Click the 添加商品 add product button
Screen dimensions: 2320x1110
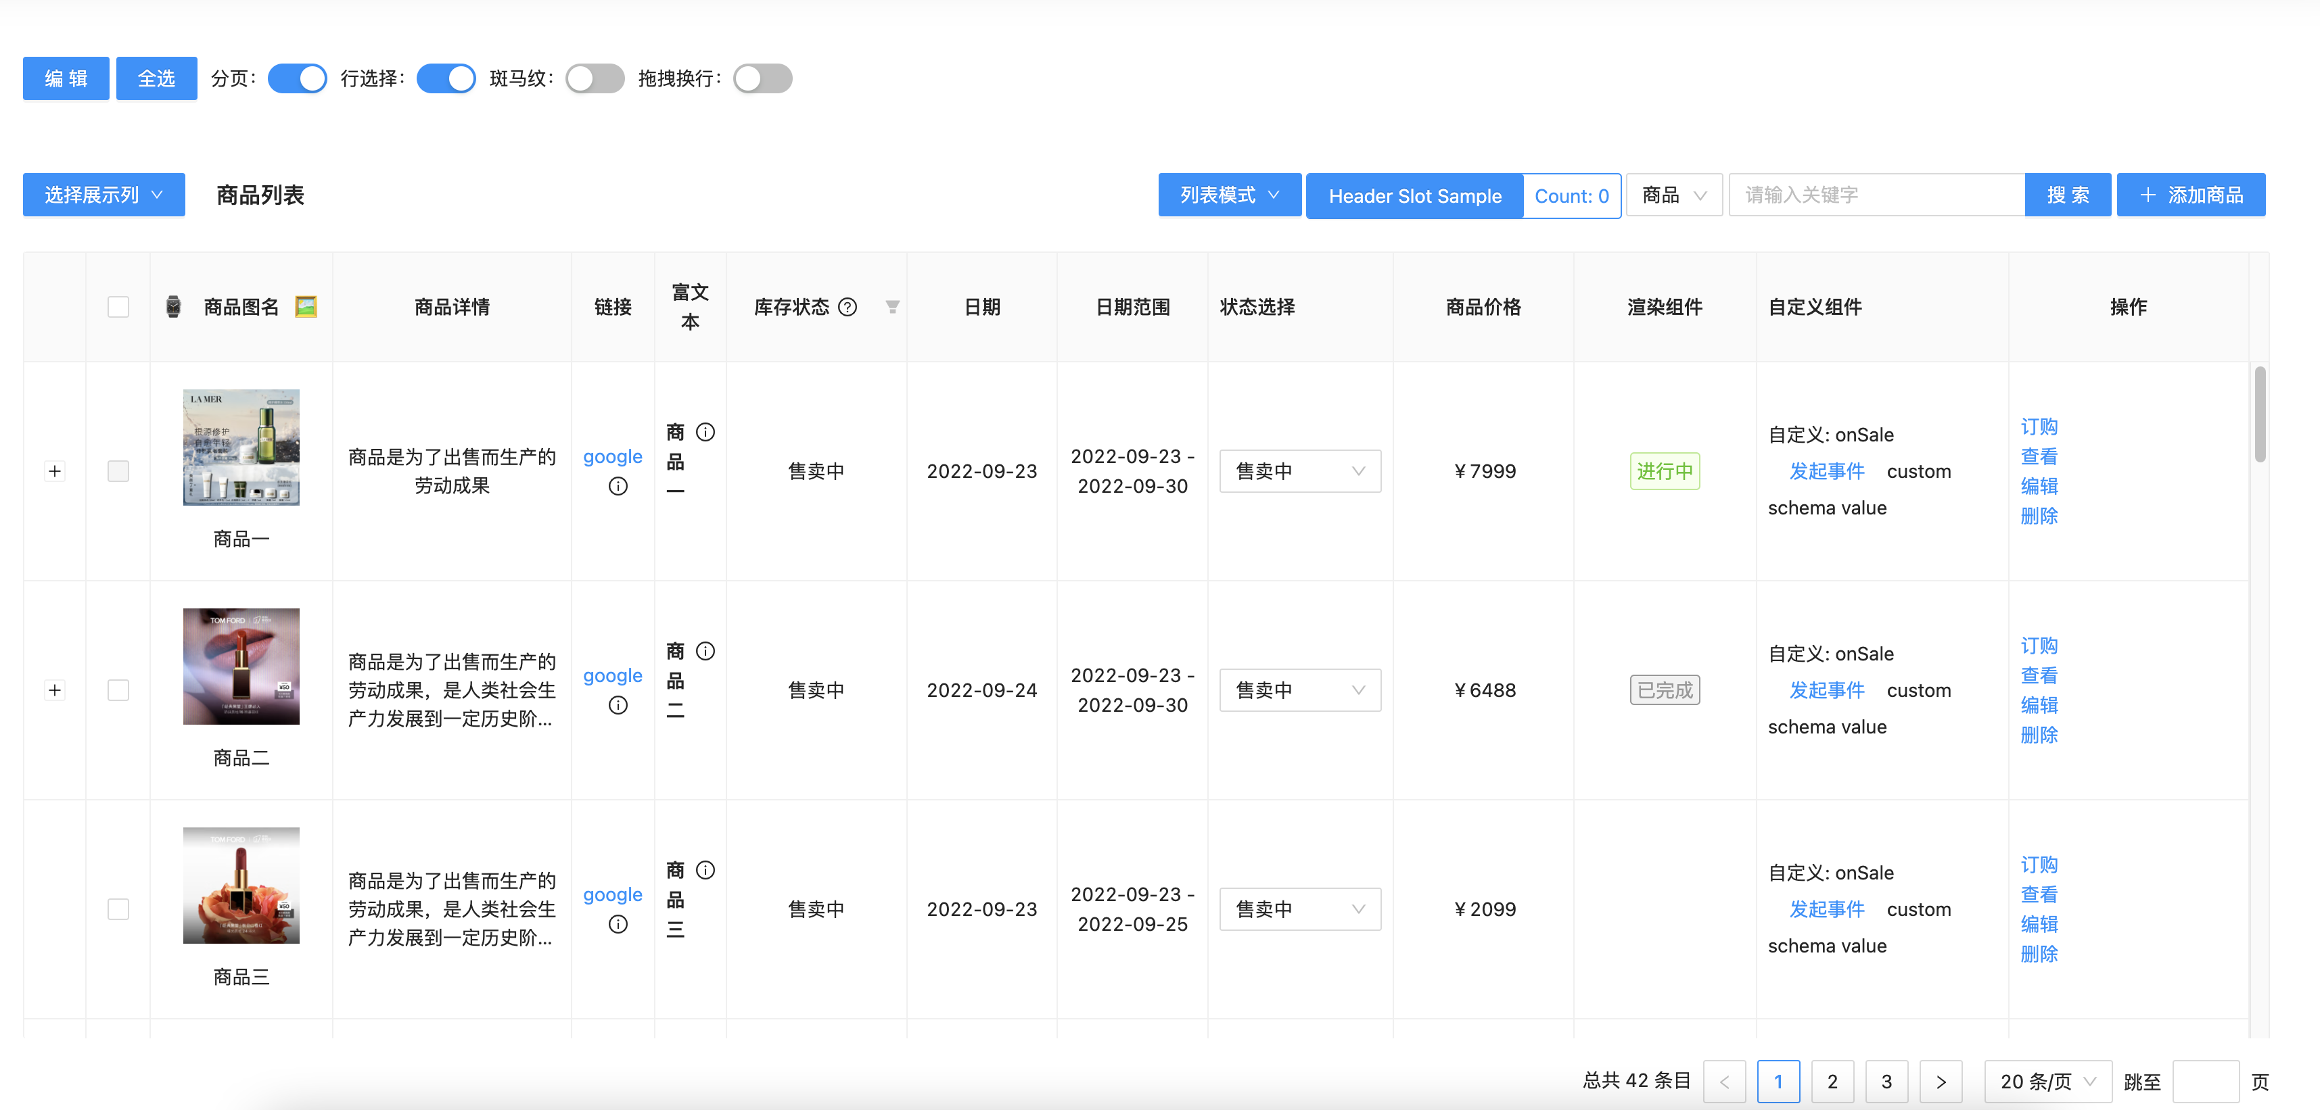pos(2190,195)
